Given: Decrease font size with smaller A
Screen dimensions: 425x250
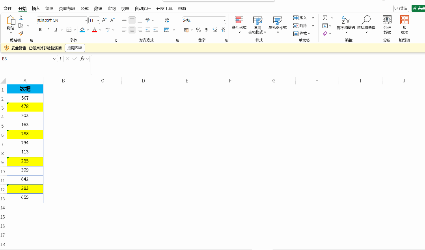Looking at the screenshot, I should click(x=112, y=20).
